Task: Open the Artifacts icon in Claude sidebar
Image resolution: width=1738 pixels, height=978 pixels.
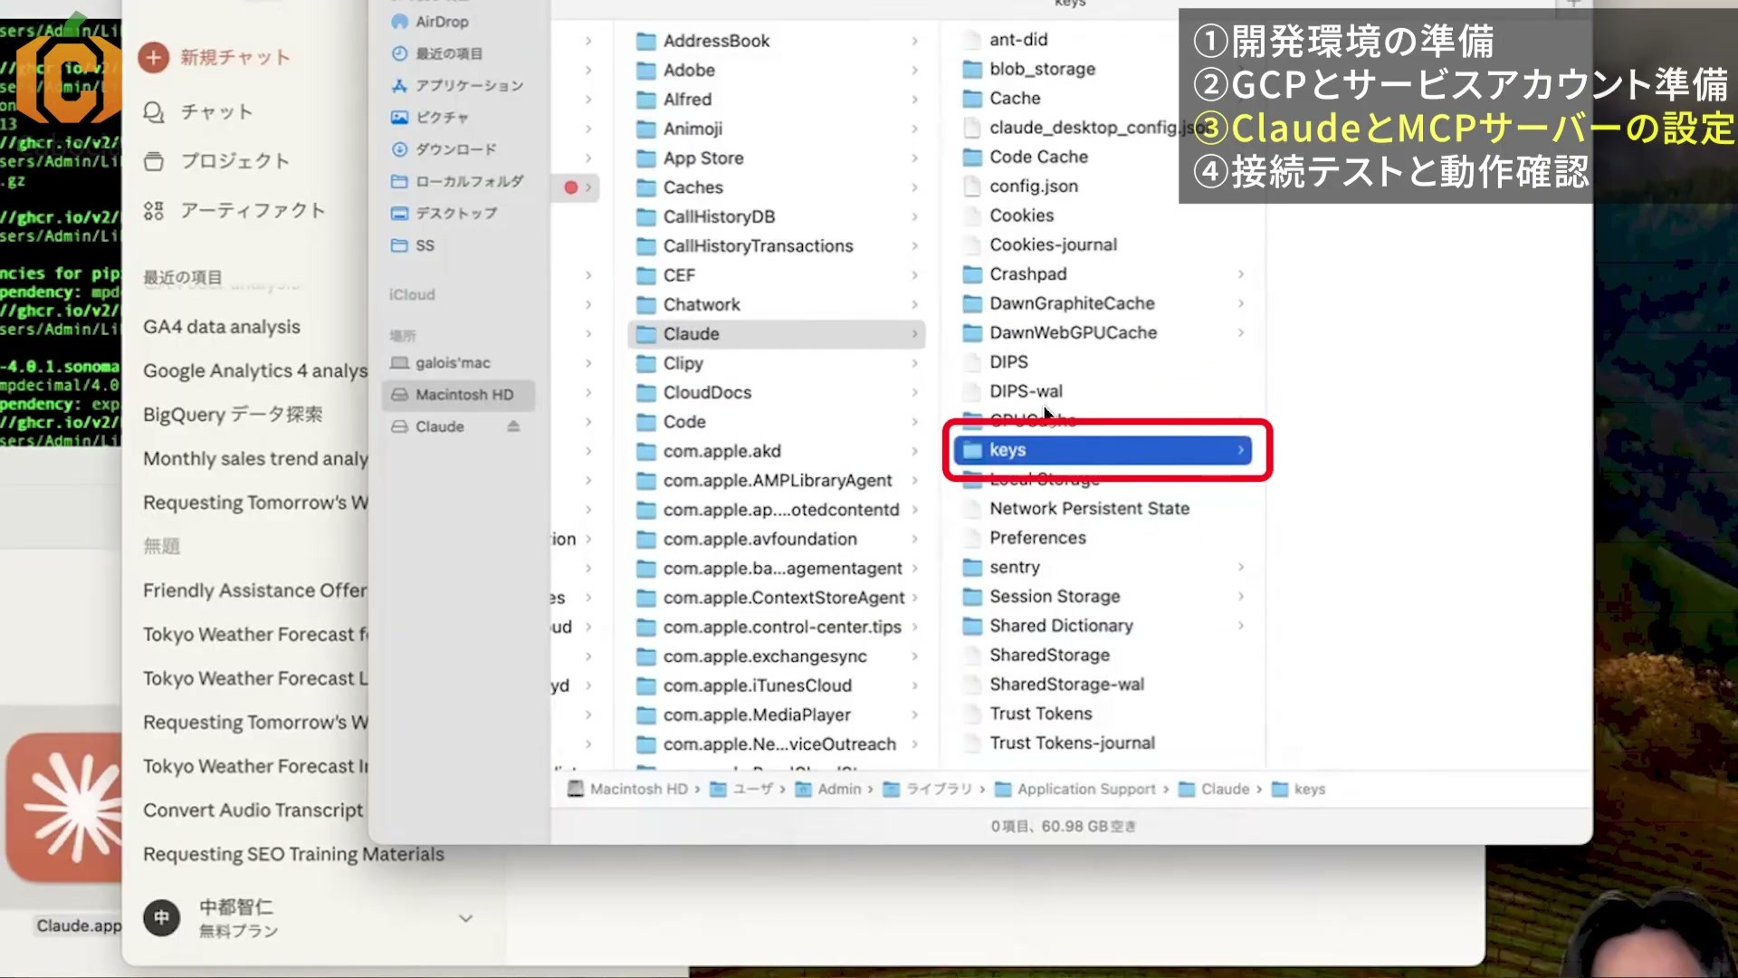Action: (x=154, y=211)
